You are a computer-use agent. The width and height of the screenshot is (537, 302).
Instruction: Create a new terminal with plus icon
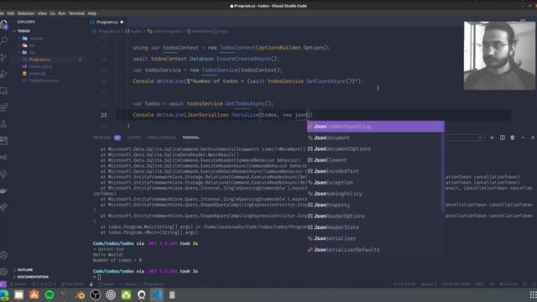point(492,138)
